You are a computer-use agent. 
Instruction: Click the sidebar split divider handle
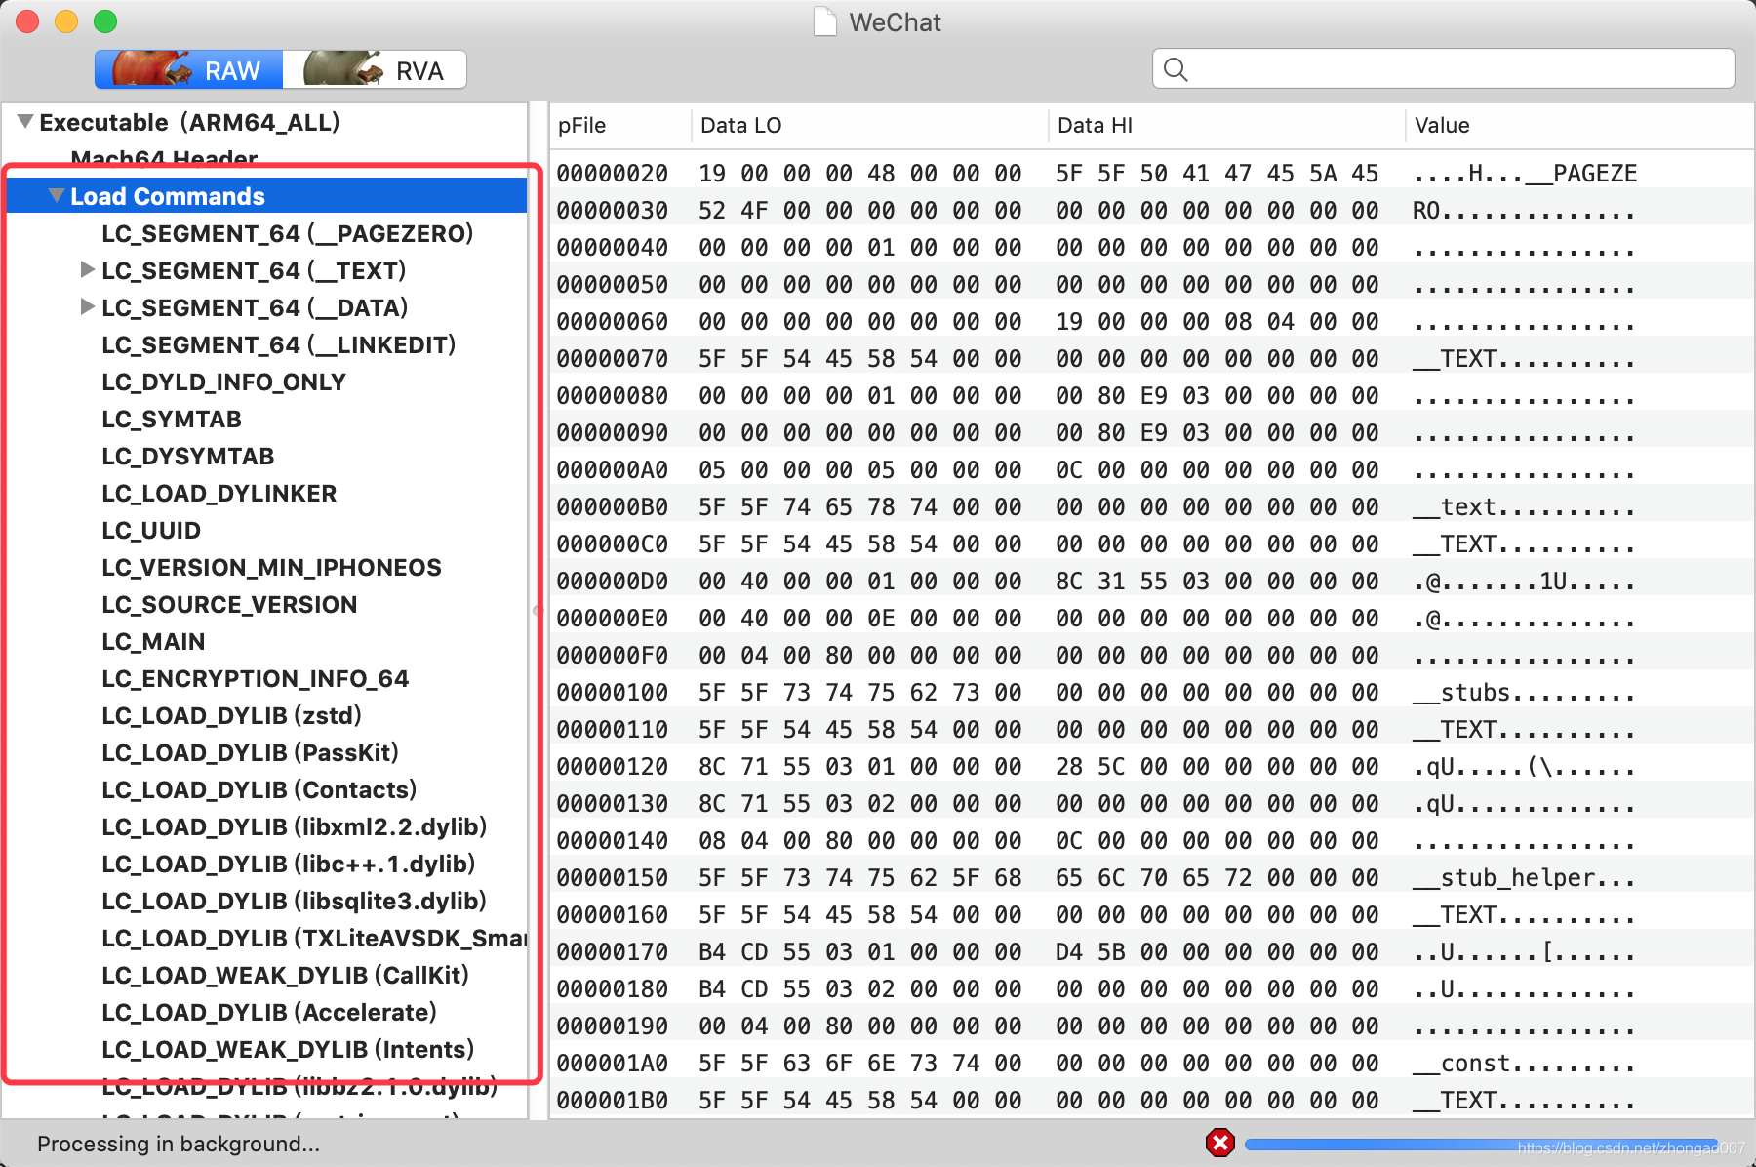coord(537,611)
